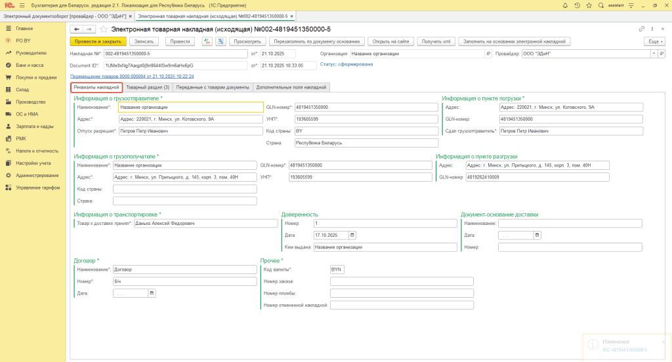Open the notifications bell in title bar

coord(565,5)
